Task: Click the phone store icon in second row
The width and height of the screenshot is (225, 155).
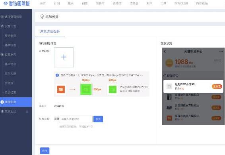Action: point(169,97)
